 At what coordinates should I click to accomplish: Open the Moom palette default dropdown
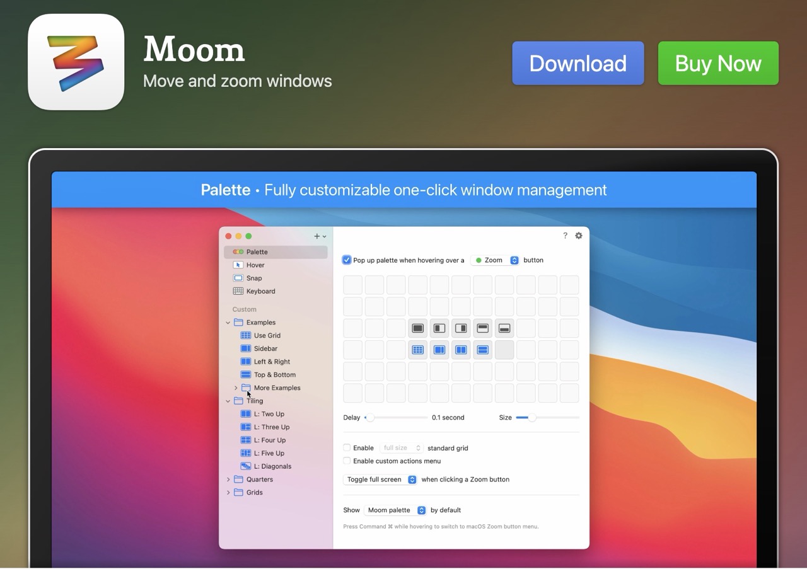(x=395, y=510)
